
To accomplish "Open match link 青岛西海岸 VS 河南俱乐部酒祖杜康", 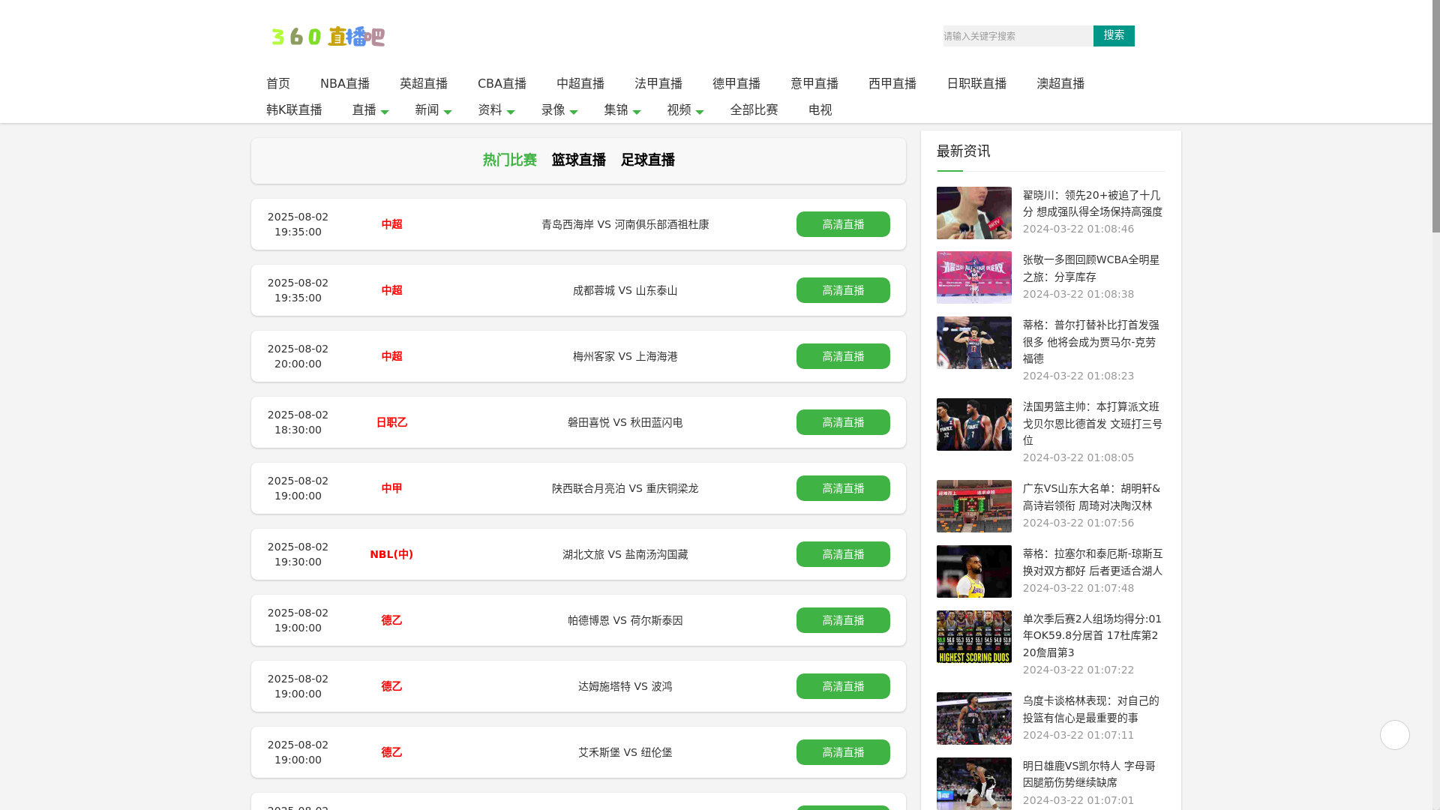I will point(625,224).
